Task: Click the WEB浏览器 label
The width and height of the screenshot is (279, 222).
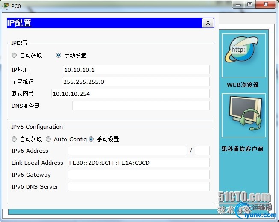Action: 243,85
